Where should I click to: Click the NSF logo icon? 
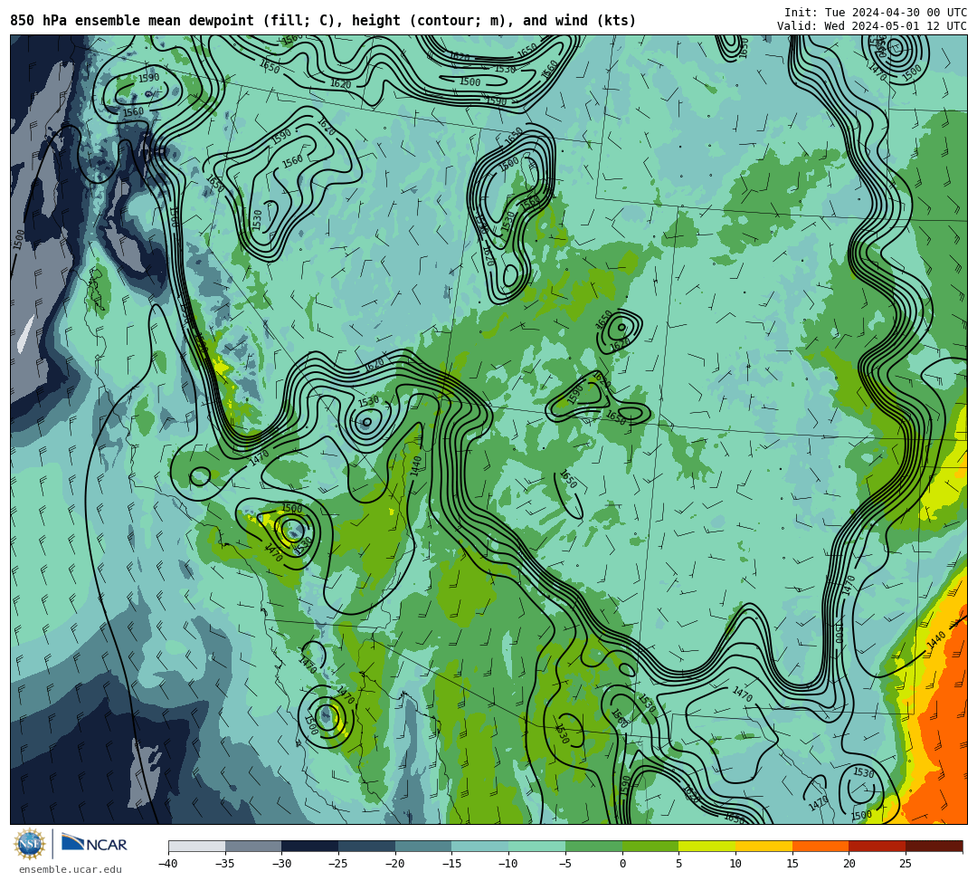point(29,844)
